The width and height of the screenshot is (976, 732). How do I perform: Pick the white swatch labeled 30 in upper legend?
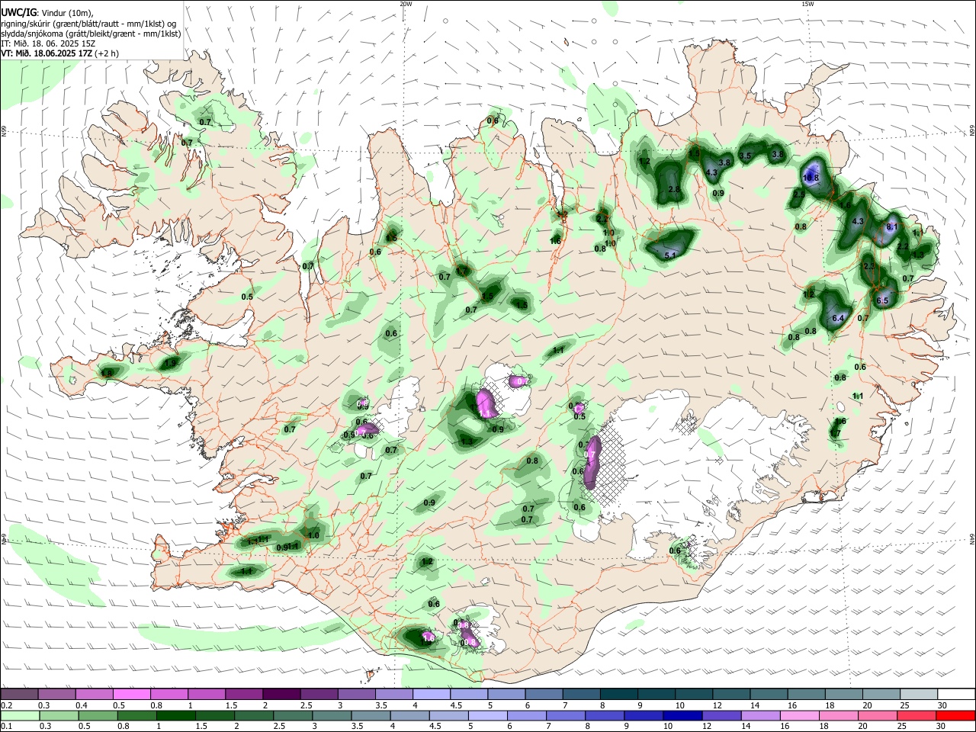956,695
